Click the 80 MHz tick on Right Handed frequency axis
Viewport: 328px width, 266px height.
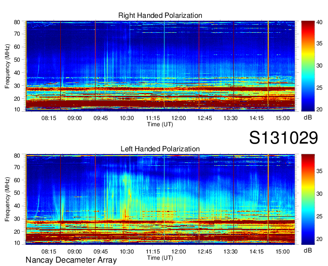17,22
